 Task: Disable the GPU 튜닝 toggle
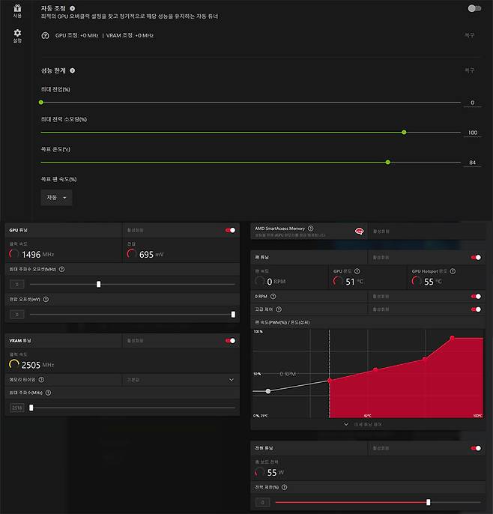[x=230, y=230]
